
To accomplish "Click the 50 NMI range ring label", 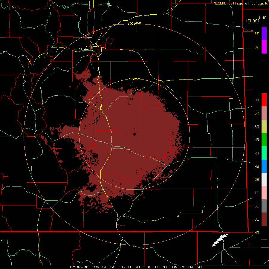I will tap(134, 79).
